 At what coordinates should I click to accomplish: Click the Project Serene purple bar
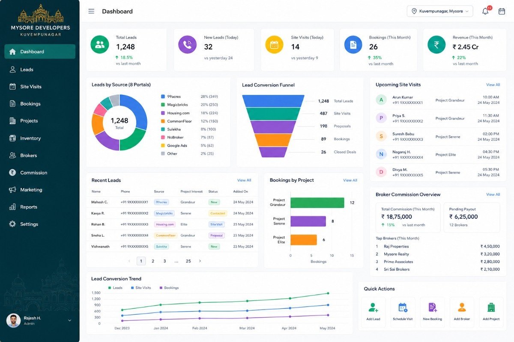tap(308, 221)
